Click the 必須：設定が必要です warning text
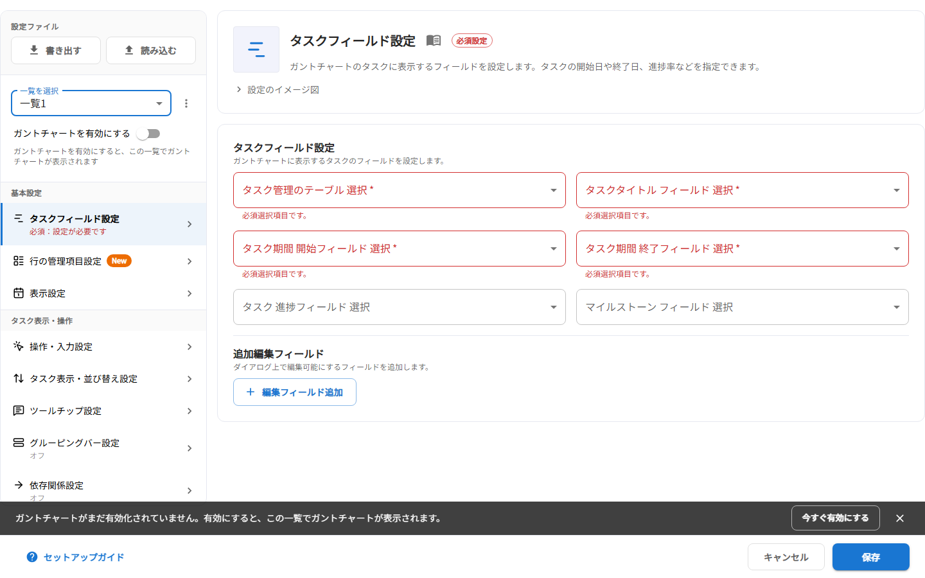Viewport: 925px width, 578px height. 68,232
